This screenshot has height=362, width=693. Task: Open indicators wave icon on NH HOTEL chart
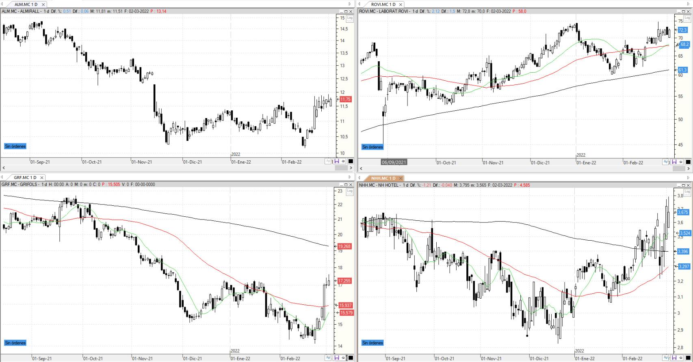coord(666,358)
